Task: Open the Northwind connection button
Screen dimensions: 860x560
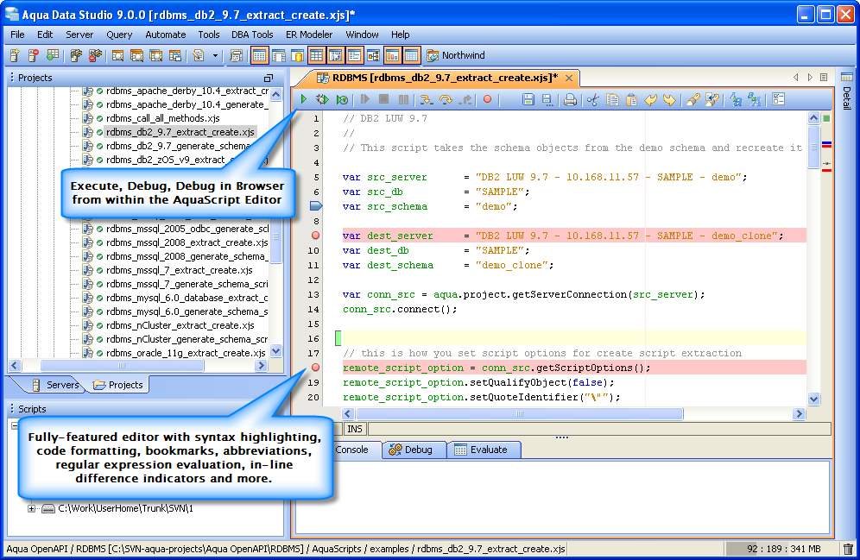Action: pos(456,56)
